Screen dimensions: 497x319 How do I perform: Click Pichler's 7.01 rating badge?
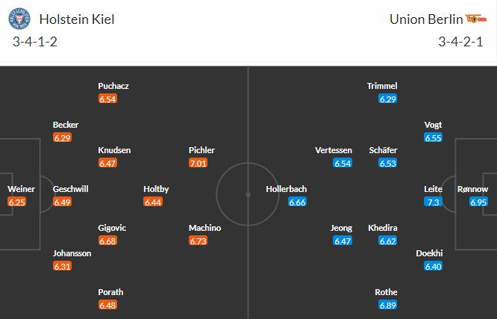(199, 163)
